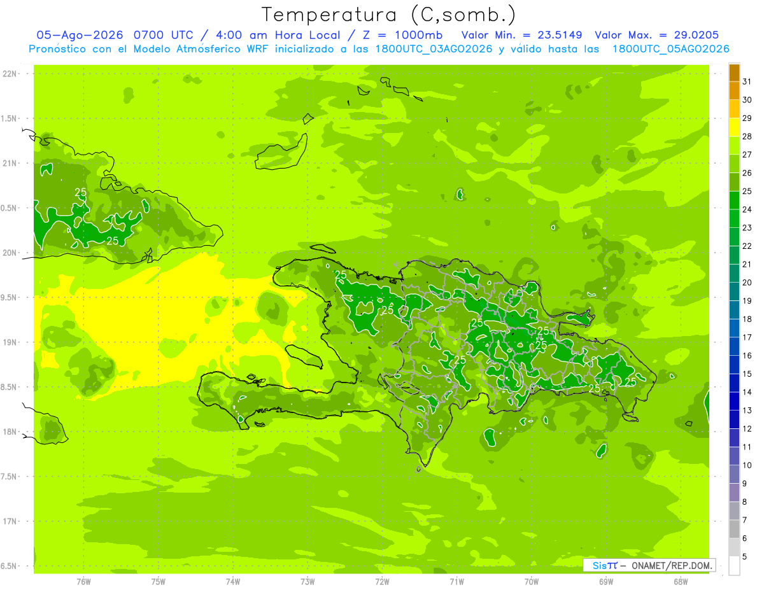The image size is (764, 590).
Task: Click the "69W" longitude label
Action: (x=606, y=582)
